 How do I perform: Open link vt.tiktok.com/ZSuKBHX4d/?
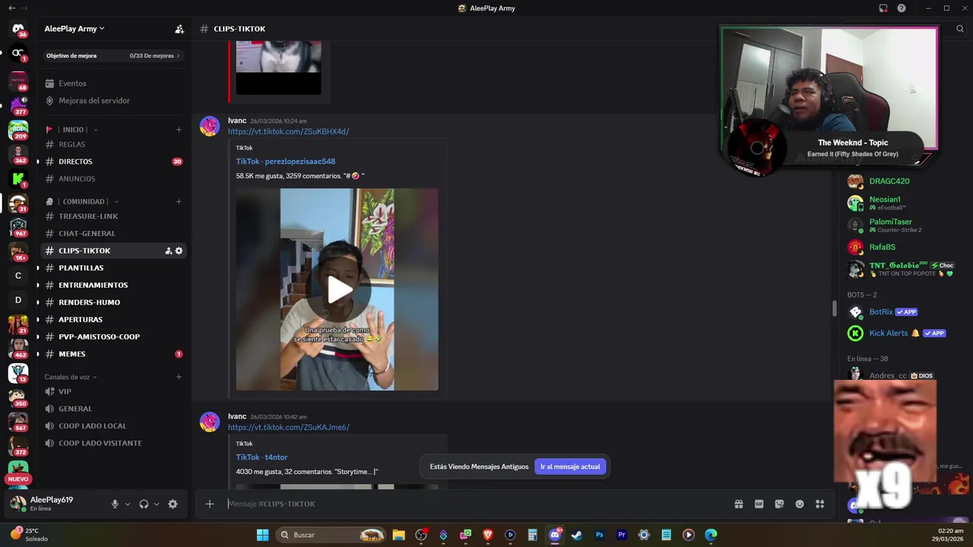(x=288, y=131)
